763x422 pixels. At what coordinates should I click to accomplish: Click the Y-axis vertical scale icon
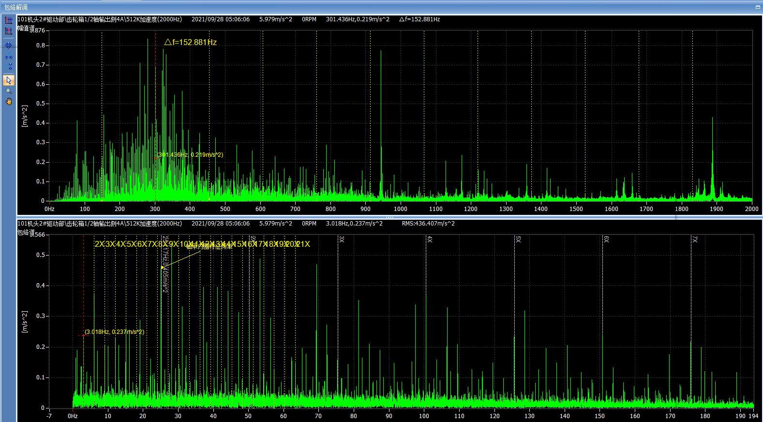tap(9, 66)
